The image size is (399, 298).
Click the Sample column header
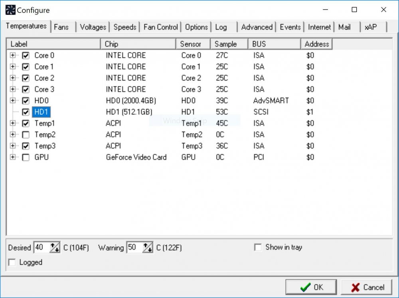click(x=229, y=44)
